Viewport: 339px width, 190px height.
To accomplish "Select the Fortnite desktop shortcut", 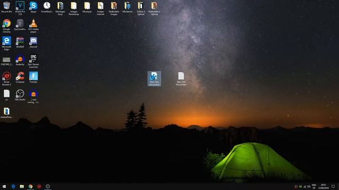I will pyautogui.click(x=33, y=78).
